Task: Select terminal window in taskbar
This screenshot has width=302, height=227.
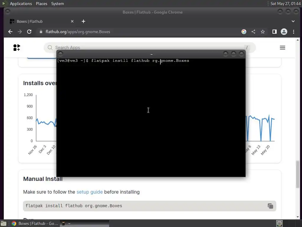Action: [x=85, y=223]
